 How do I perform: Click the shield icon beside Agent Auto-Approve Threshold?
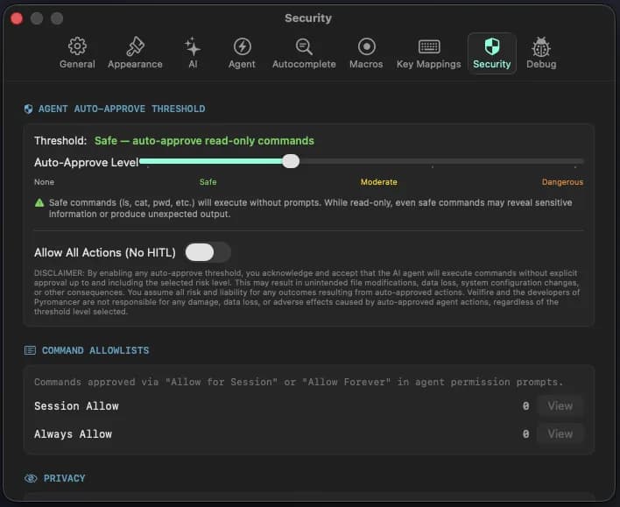tap(28, 109)
